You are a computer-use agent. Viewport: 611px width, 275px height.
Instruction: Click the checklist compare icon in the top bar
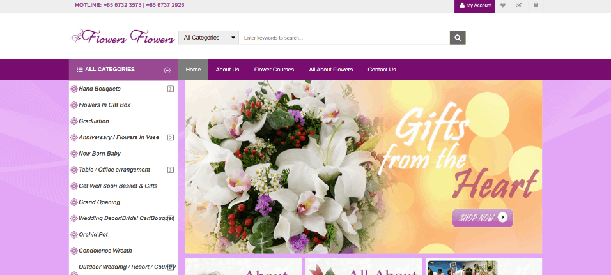point(519,6)
